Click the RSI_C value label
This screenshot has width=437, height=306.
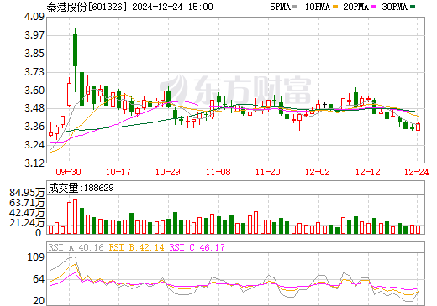(x=197, y=247)
